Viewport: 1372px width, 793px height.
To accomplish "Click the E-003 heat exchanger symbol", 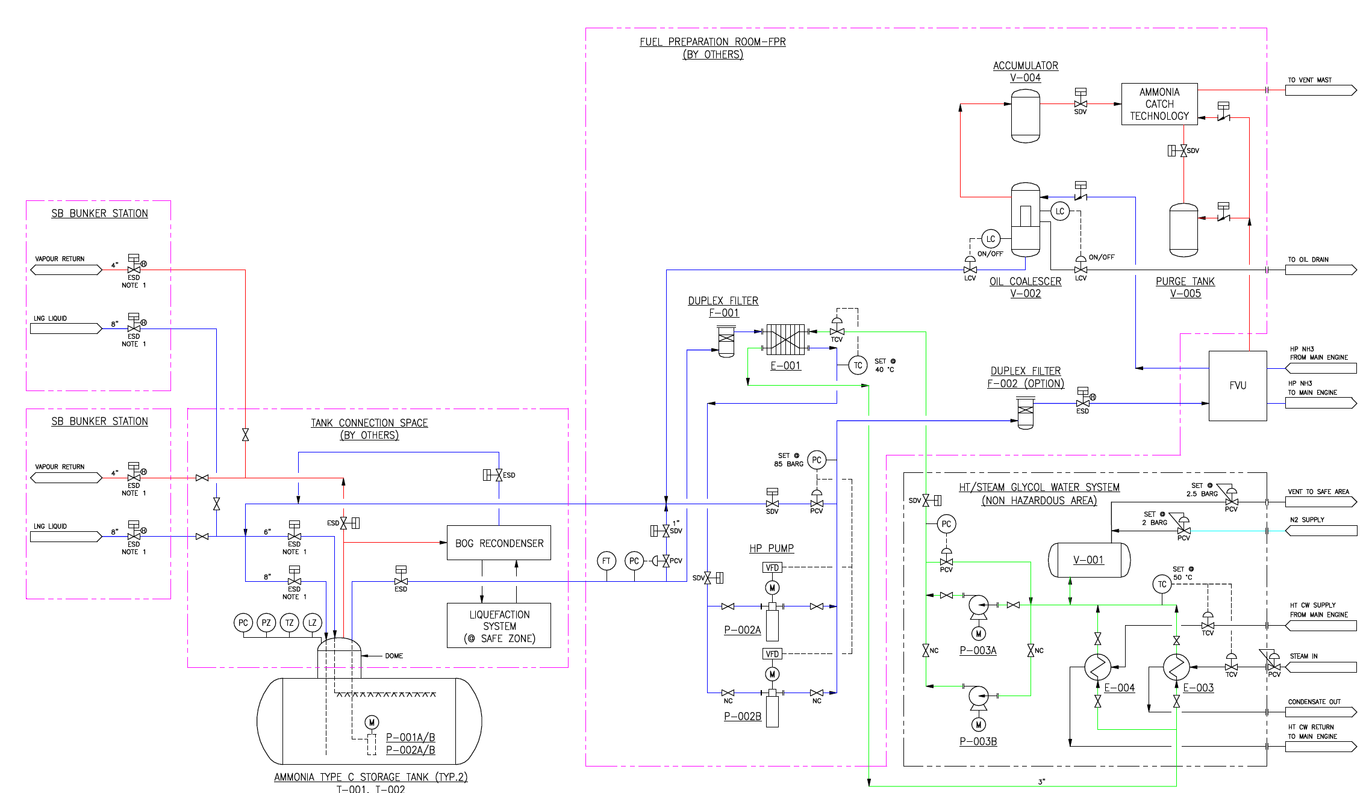I will 1176,667.
